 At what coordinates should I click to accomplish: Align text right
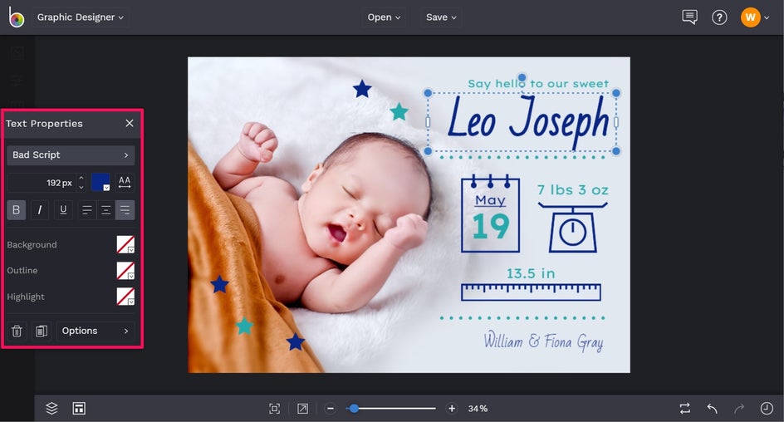[125, 210]
